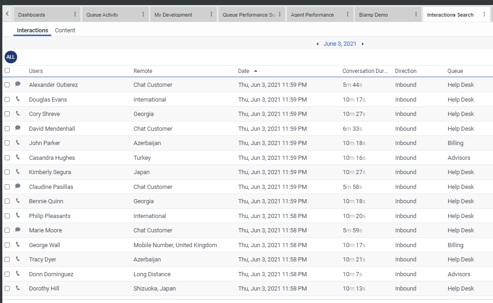Viewport: 493px width, 303px height.
Task: Toggle the select-all checkbox in header
Action: [7, 71]
